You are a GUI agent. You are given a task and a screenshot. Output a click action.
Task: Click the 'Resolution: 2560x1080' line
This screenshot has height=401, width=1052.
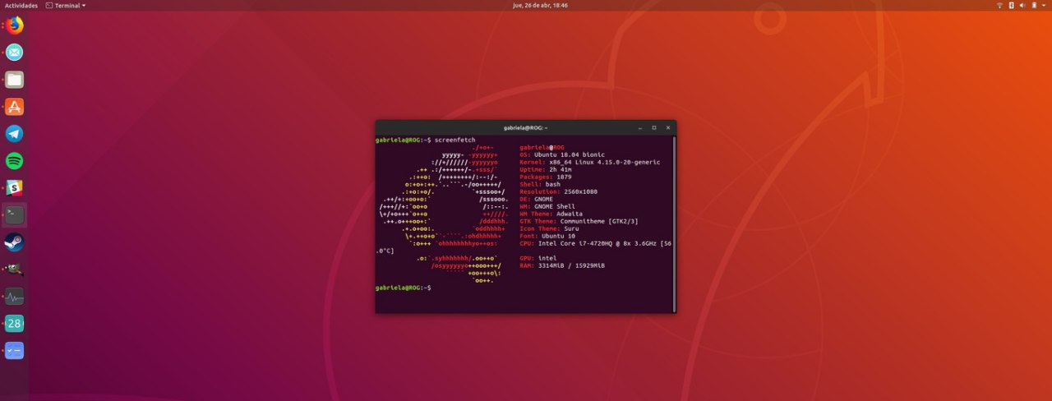pyautogui.click(x=559, y=191)
